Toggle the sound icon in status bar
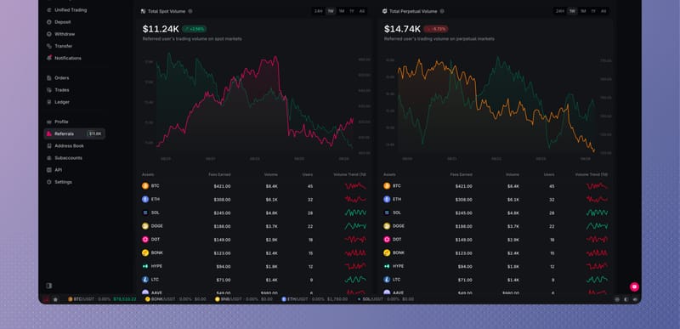 pos(635,299)
